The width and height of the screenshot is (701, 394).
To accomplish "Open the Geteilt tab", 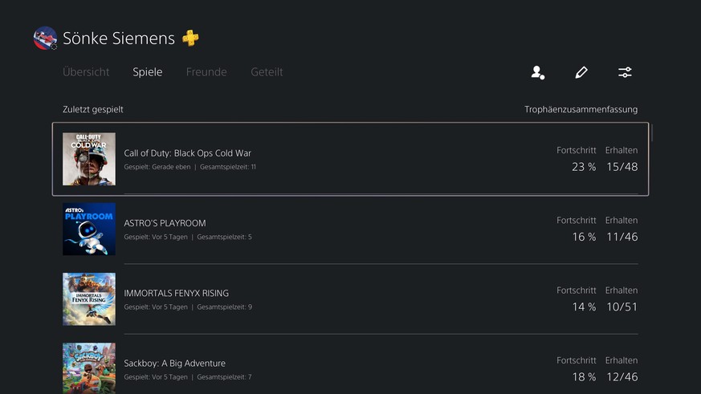I will tap(267, 72).
